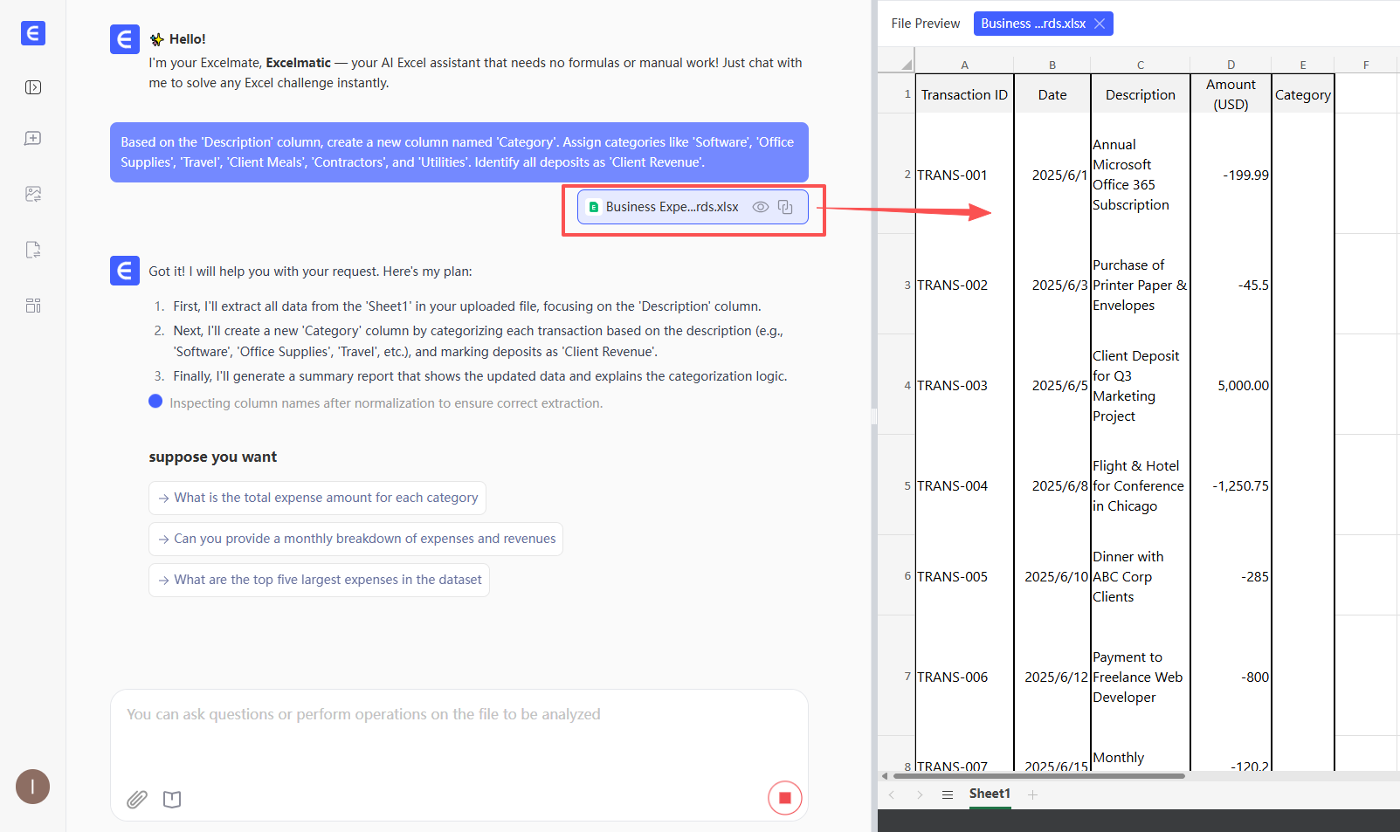This screenshot has width=1400, height=832.
Task: Open the sheet list menu
Action: click(x=947, y=794)
